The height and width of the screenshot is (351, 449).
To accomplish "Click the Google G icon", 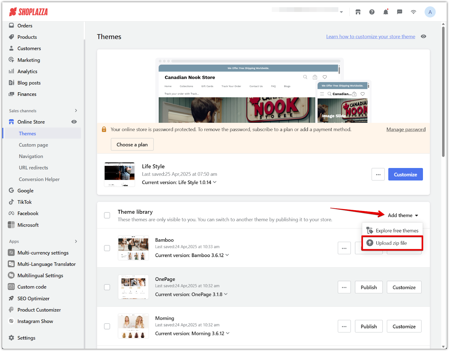I will 11,190.
